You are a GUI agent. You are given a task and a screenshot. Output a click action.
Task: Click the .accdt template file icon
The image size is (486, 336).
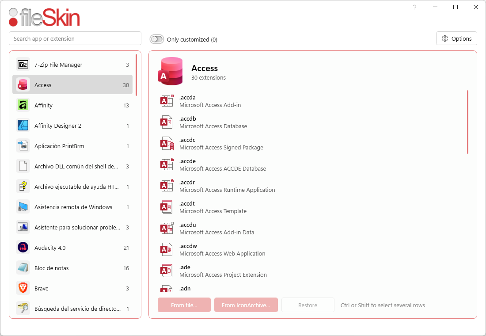click(x=167, y=207)
